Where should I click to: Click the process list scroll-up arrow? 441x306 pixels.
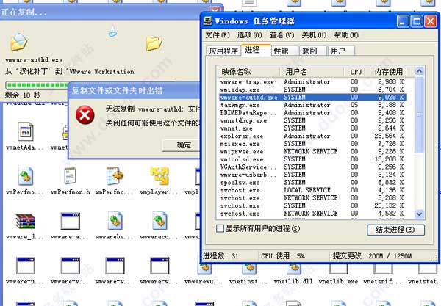tap(419, 71)
